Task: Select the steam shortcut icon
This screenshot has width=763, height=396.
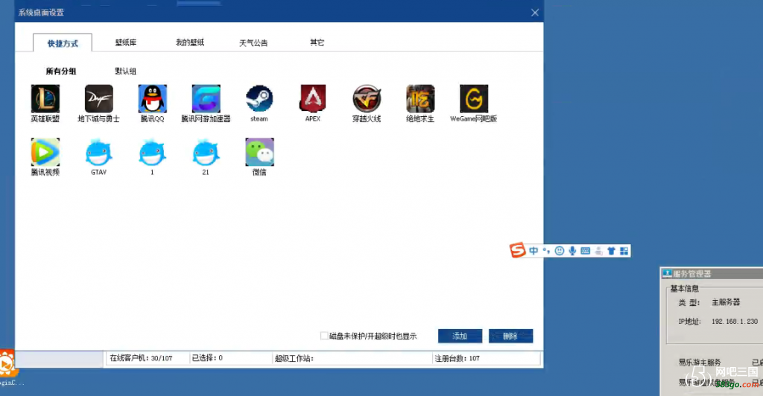Action: tap(259, 99)
